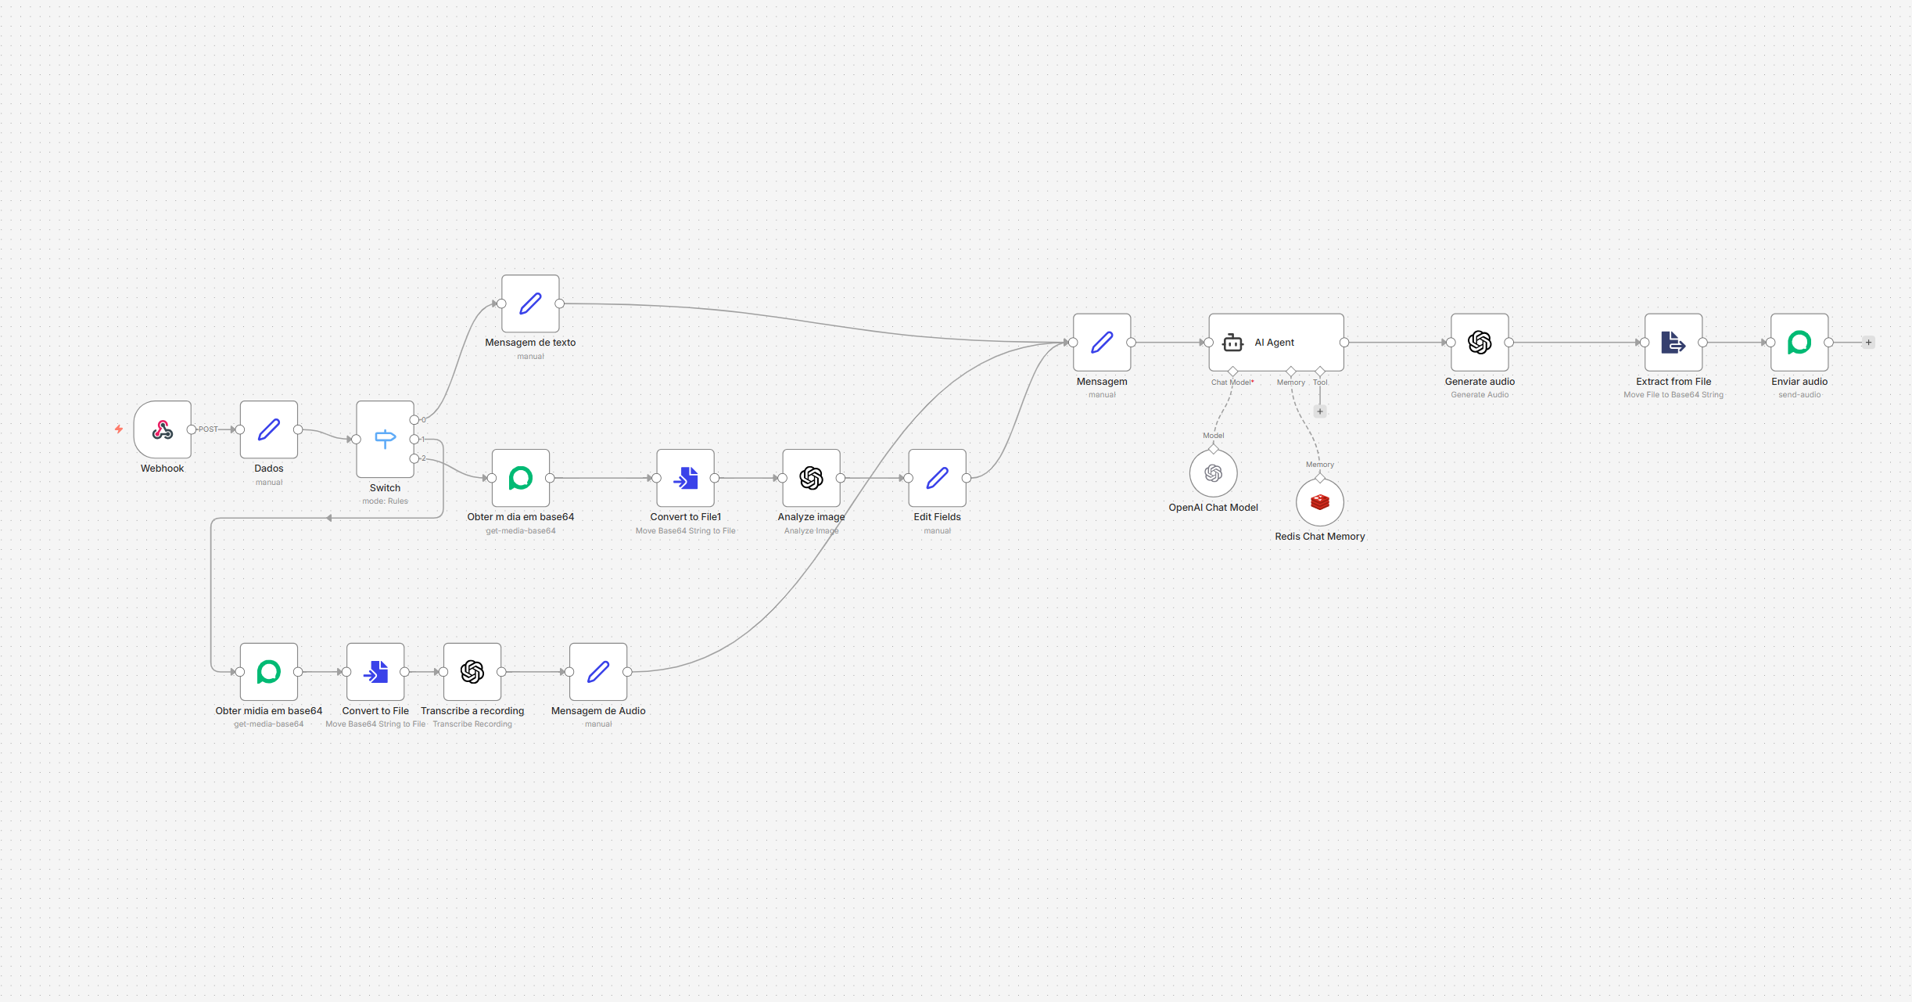
Task: Click plus button under AI Agent Tool
Action: click(1320, 411)
